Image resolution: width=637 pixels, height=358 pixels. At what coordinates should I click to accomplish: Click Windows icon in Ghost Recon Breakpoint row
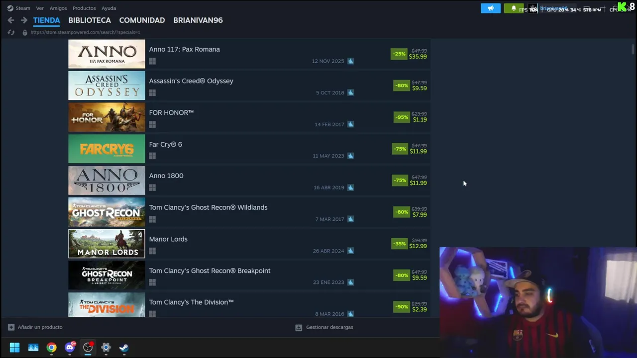point(152,282)
